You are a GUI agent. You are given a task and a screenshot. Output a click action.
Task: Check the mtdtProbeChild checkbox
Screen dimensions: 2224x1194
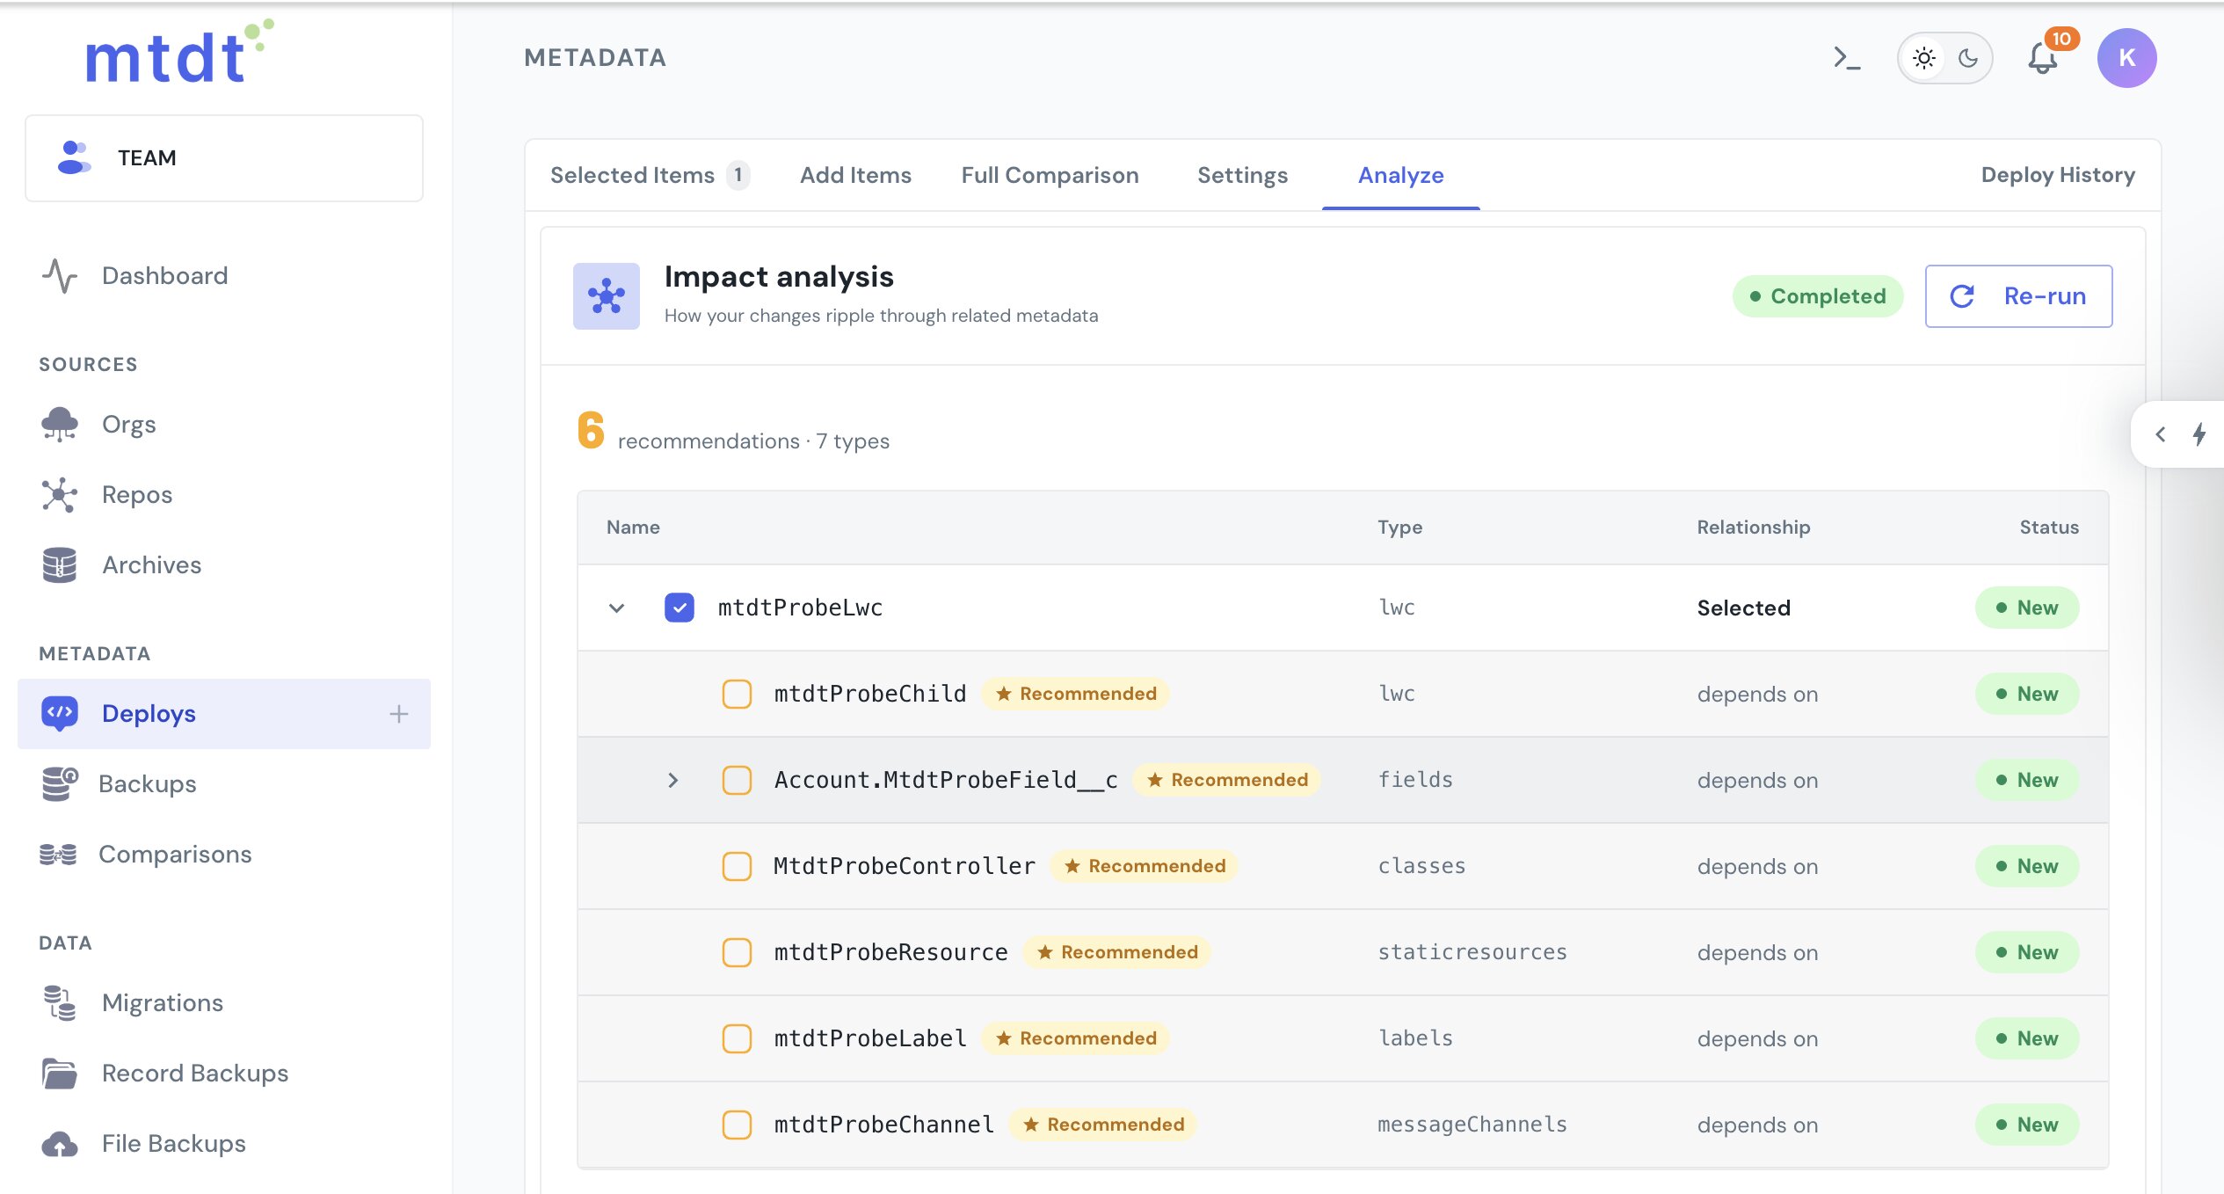point(737,694)
